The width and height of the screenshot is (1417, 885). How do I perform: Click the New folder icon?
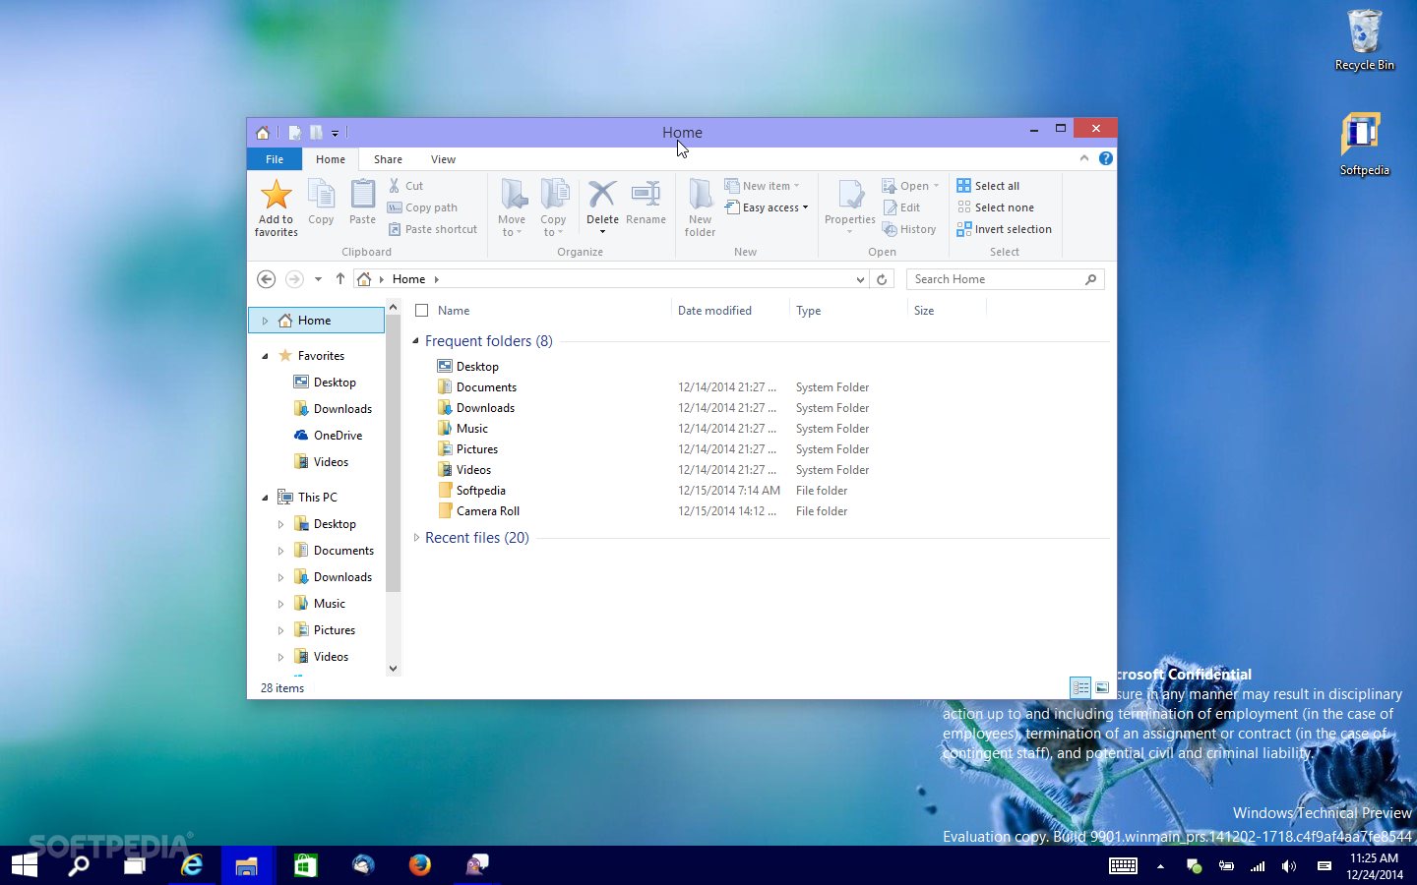(x=700, y=195)
